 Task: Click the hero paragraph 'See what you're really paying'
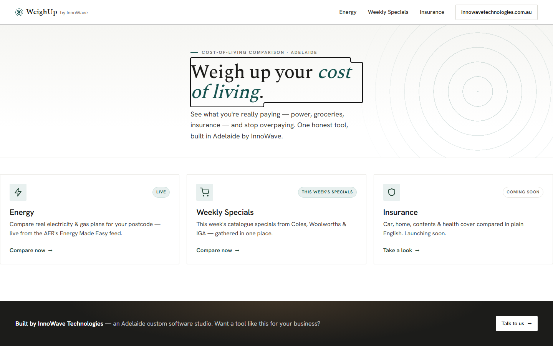pos(269,125)
